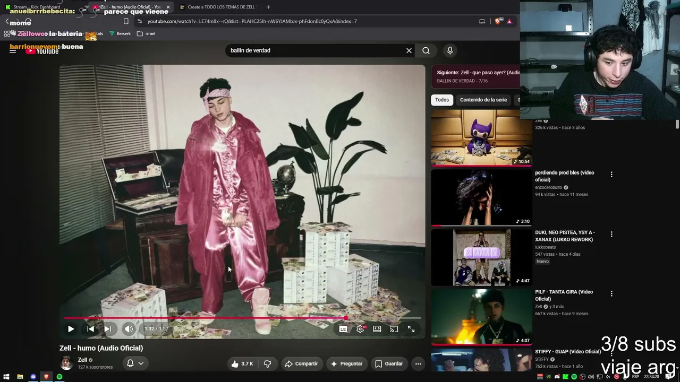Click the Compartir share button

tap(301, 364)
